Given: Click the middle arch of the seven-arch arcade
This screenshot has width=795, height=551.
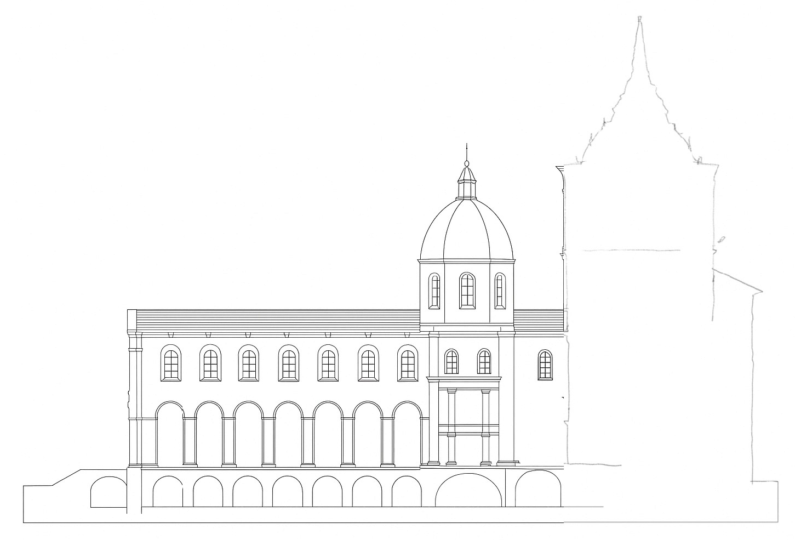Looking at the screenshot, I should click(x=288, y=436).
